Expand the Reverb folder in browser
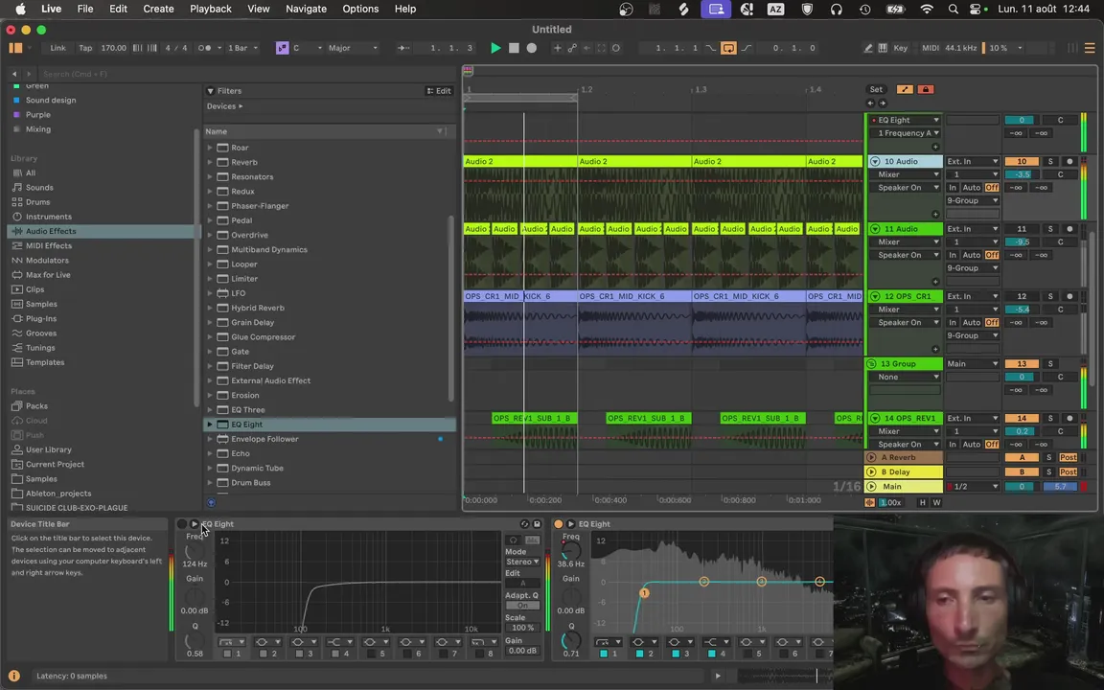Viewport: 1104px width, 690px height. (x=210, y=162)
